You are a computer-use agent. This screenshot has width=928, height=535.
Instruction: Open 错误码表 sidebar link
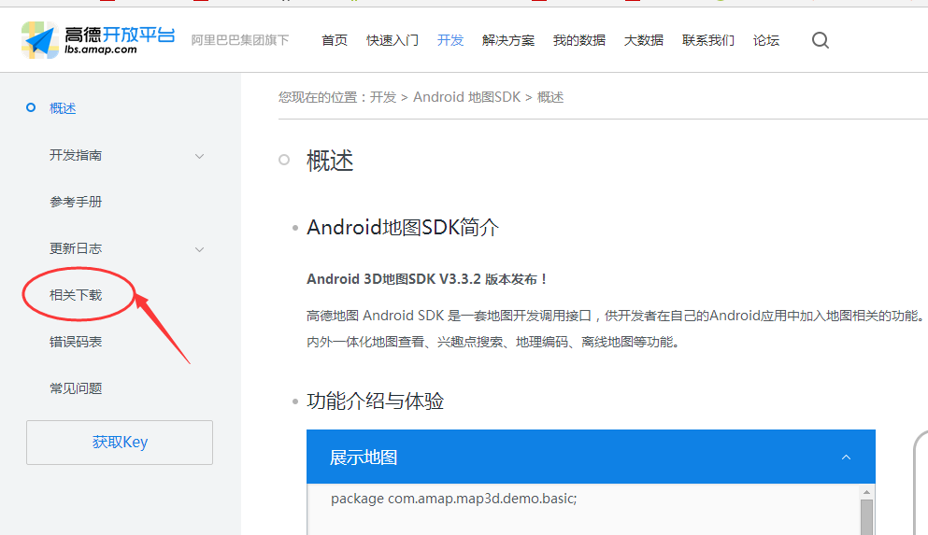click(76, 342)
